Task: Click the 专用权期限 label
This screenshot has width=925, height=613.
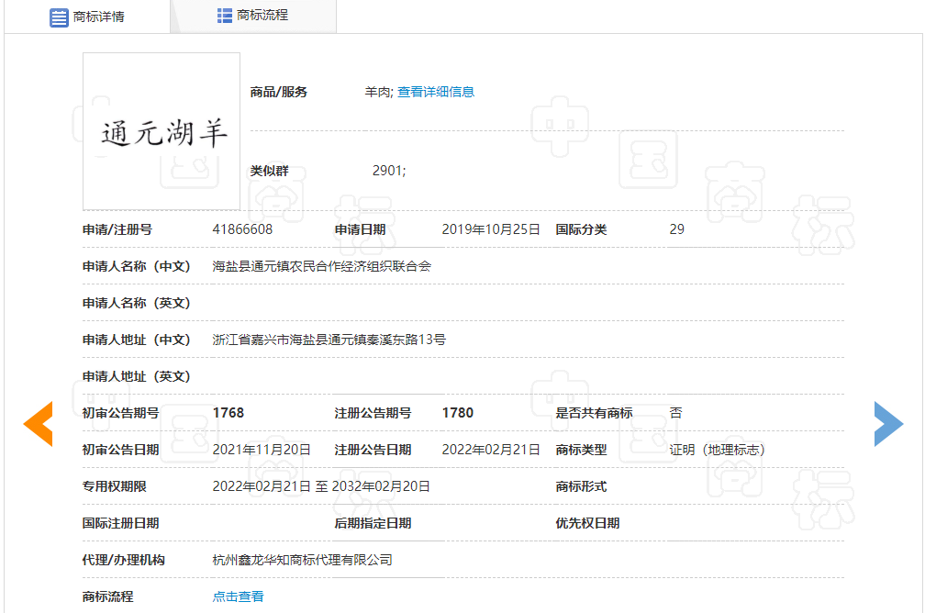Action: [x=115, y=486]
